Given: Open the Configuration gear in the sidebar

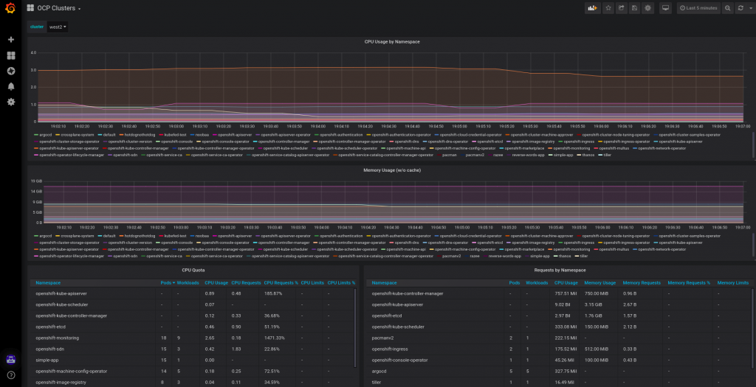Looking at the screenshot, I should click(10, 102).
